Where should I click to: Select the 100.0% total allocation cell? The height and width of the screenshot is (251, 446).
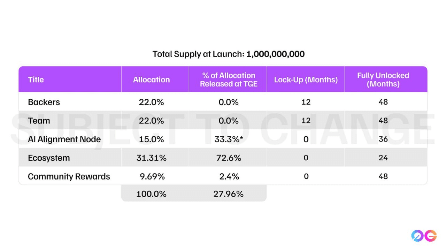pos(151,194)
